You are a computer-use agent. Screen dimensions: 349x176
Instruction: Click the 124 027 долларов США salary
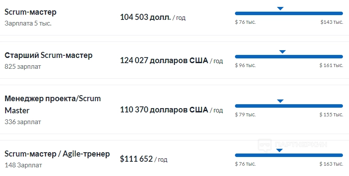pos(164,61)
